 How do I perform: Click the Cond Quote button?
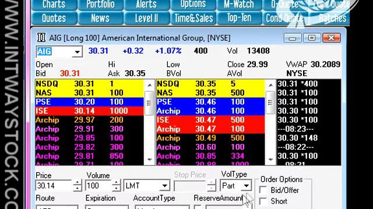(x=285, y=18)
